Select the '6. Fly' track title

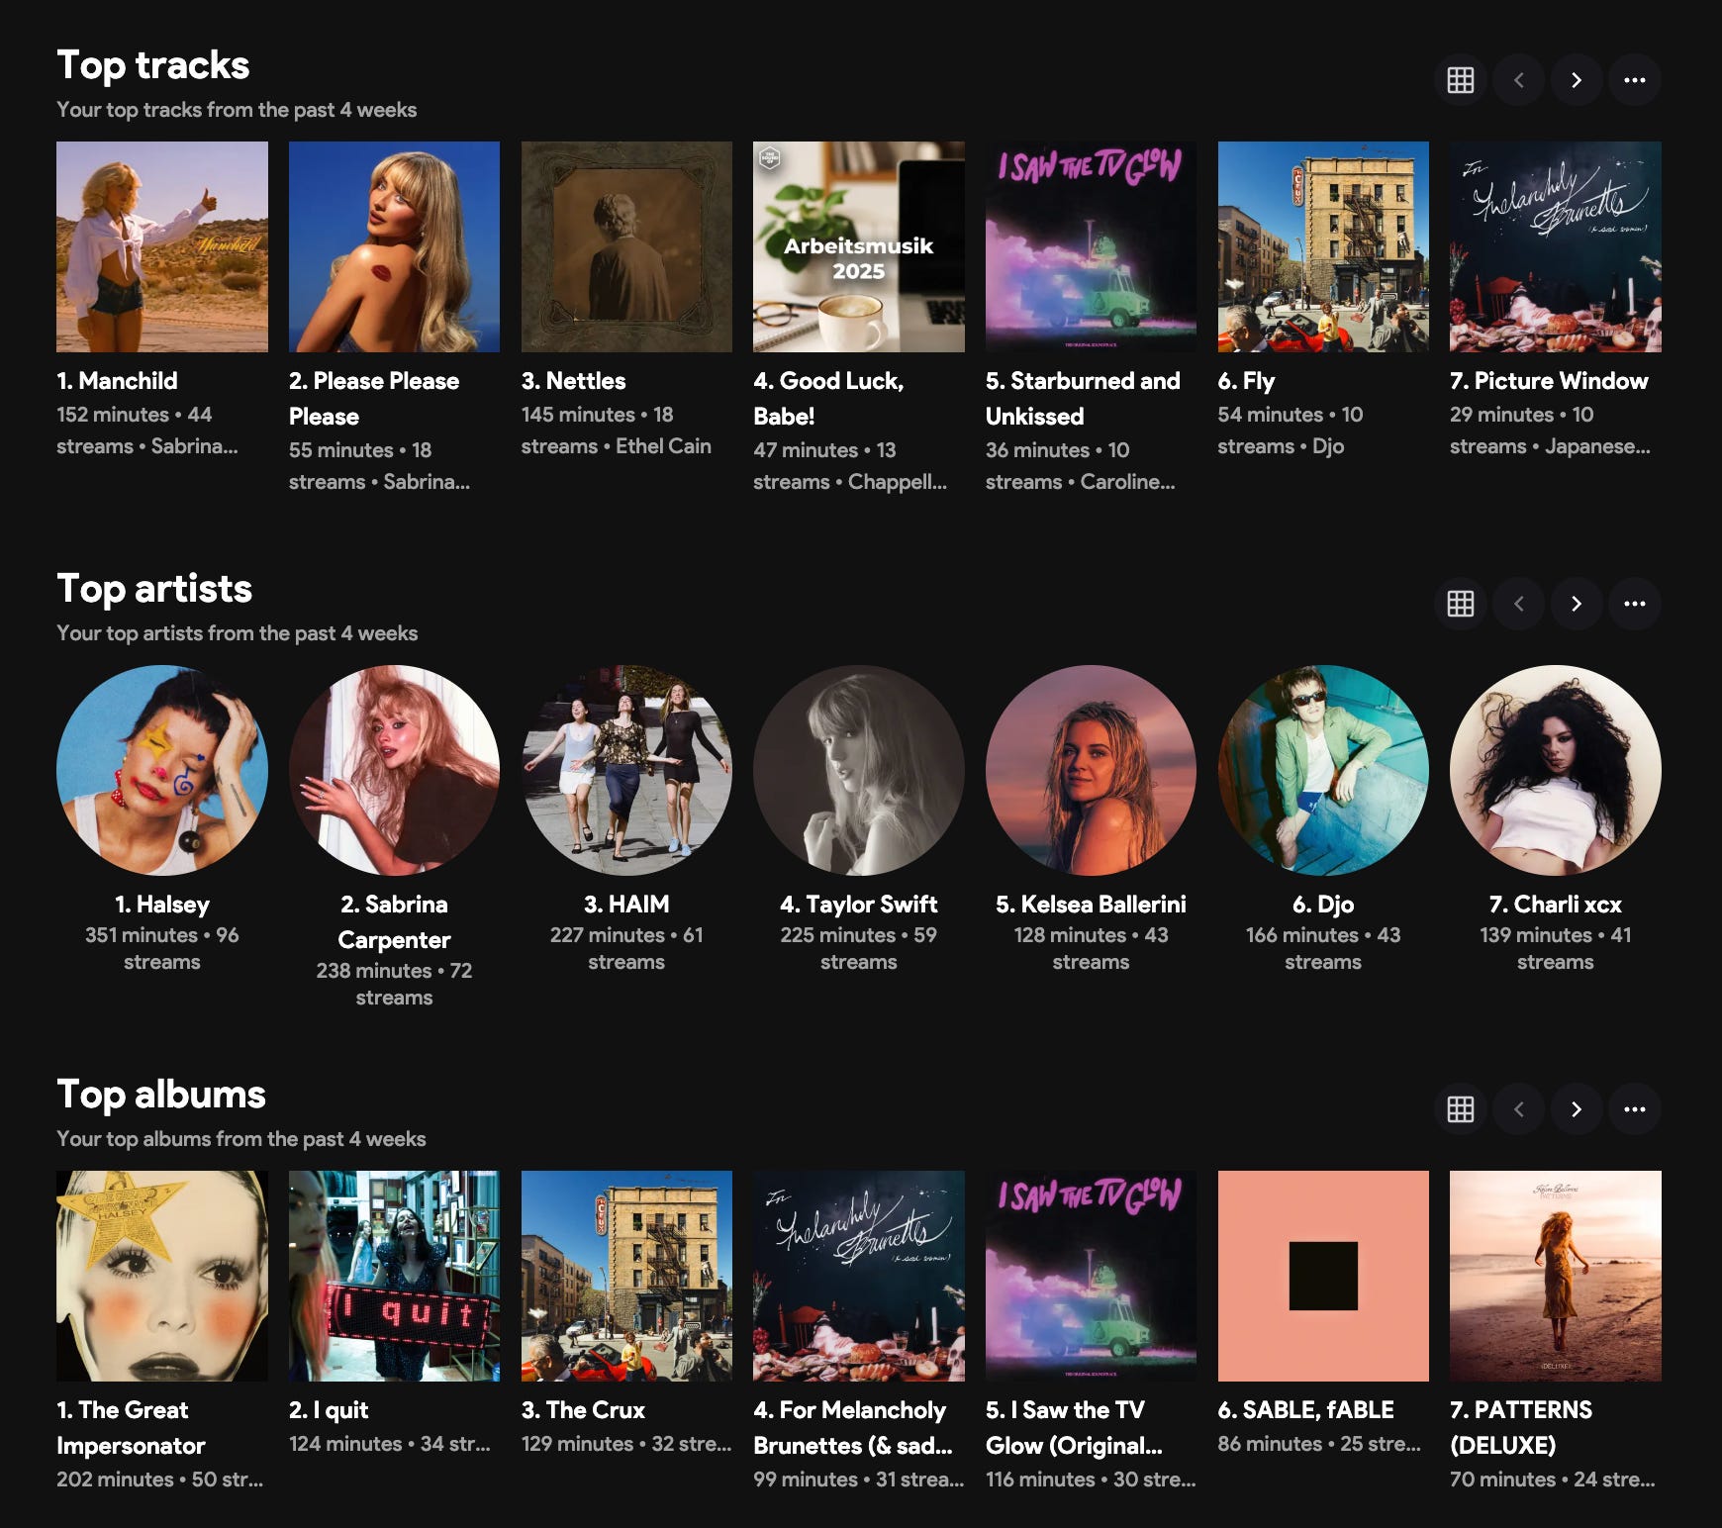(x=1246, y=381)
